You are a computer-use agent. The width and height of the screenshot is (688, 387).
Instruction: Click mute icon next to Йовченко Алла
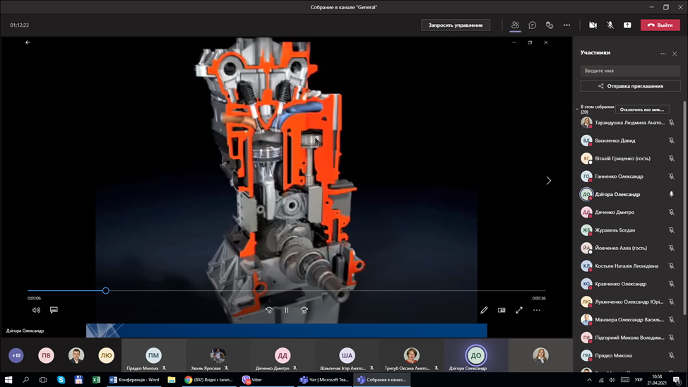(671, 248)
